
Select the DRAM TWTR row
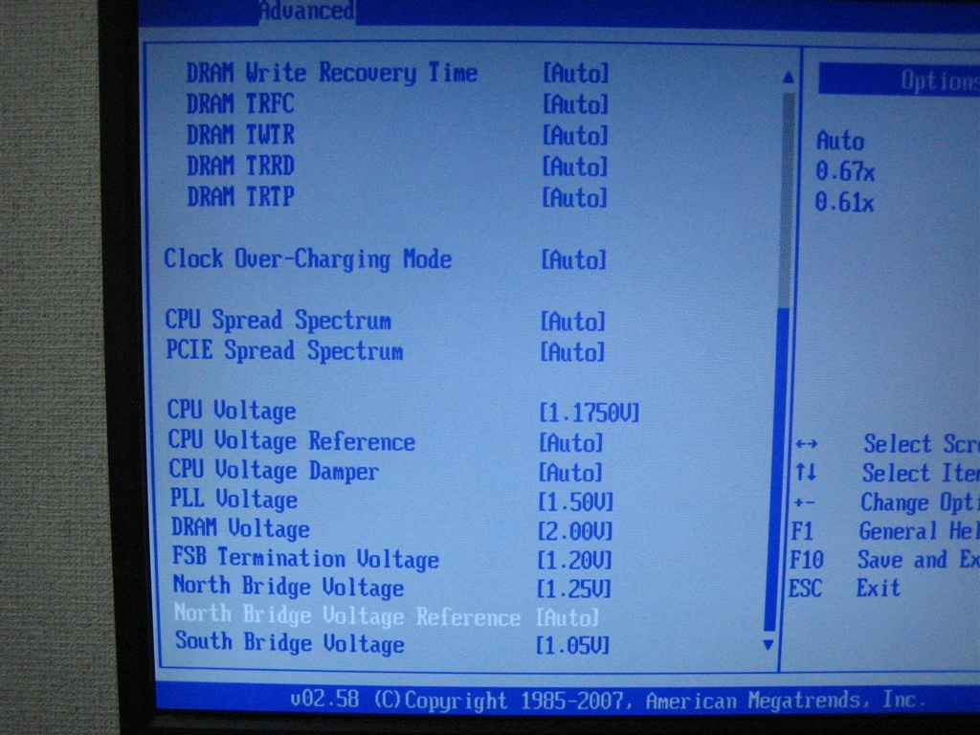pyautogui.click(x=240, y=135)
